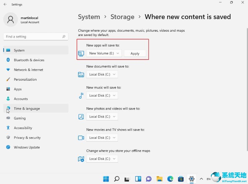Click the settings page vertical scrollbar

point(247,89)
